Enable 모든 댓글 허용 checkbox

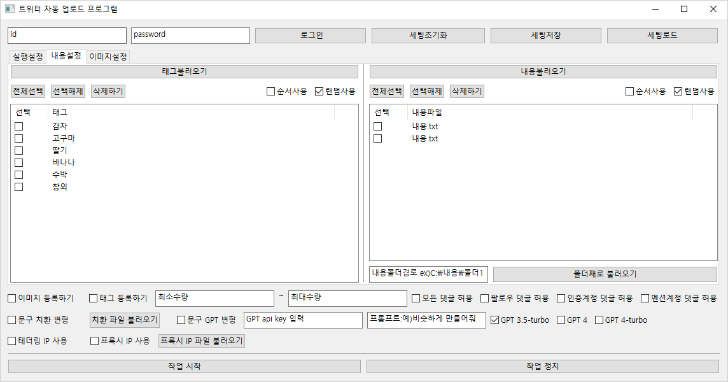[x=416, y=299]
